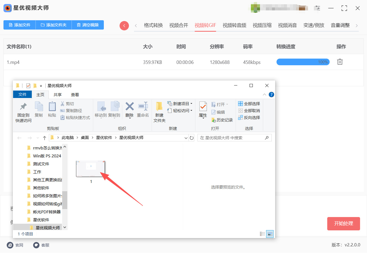Image resolution: width=367 pixels, height=253 pixels.
Task: Open the 视频压缩 tab
Action: point(262,25)
